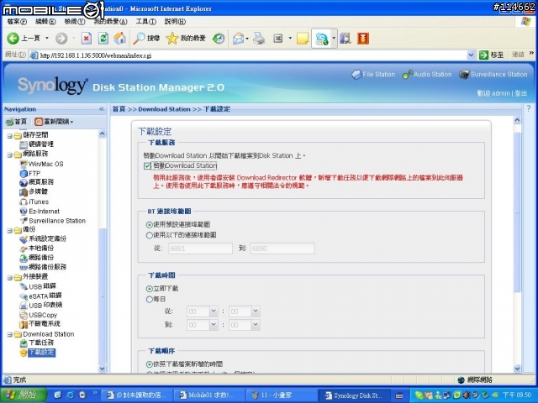Click the IE Forward arrow icon
This screenshot has height=403, width=538.
coord(61,39)
